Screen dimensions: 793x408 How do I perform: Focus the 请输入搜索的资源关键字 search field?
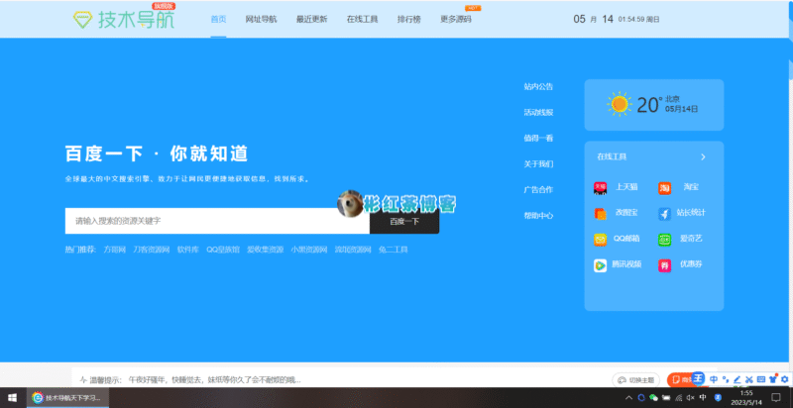(217, 221)
